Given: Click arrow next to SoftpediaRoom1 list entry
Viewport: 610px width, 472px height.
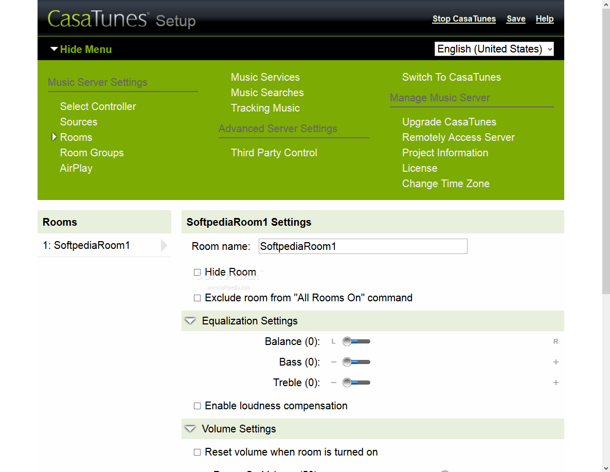Looking at the screenshot, I should [164, 245].
